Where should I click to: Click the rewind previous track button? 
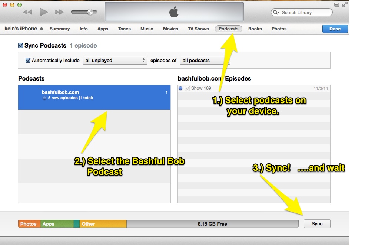[x=27, y=12]
